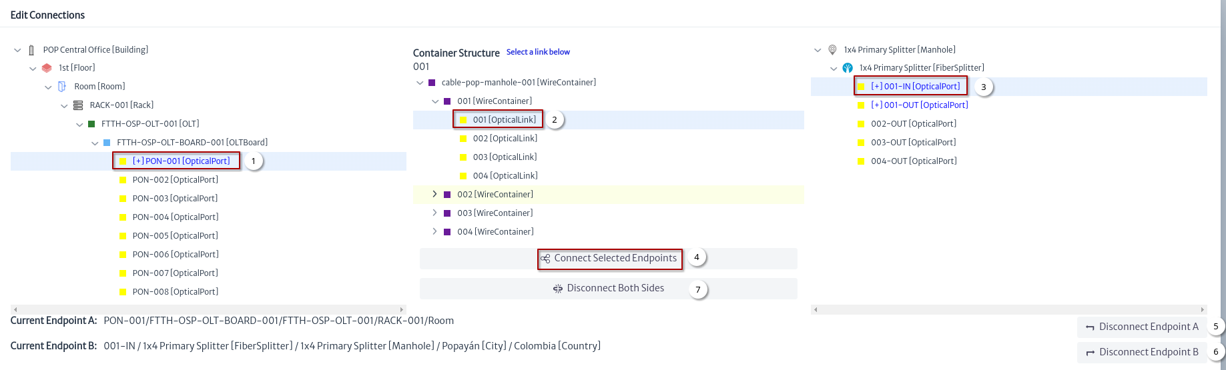
Task: Click the purple icon of 003 [WireContainer]
Action: 447,213
